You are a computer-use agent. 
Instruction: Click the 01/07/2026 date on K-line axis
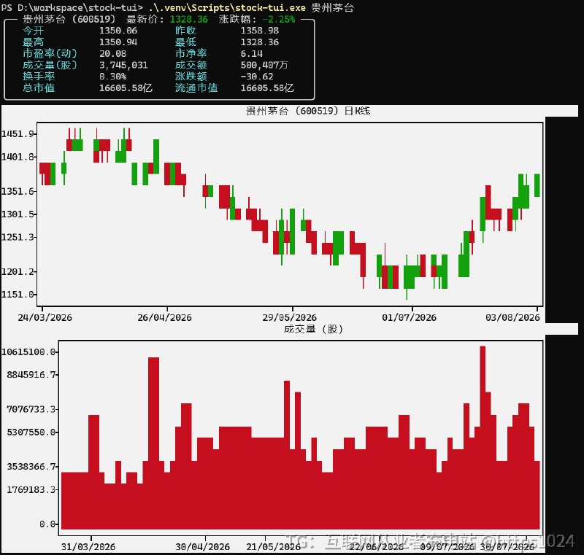click(409, 318)
